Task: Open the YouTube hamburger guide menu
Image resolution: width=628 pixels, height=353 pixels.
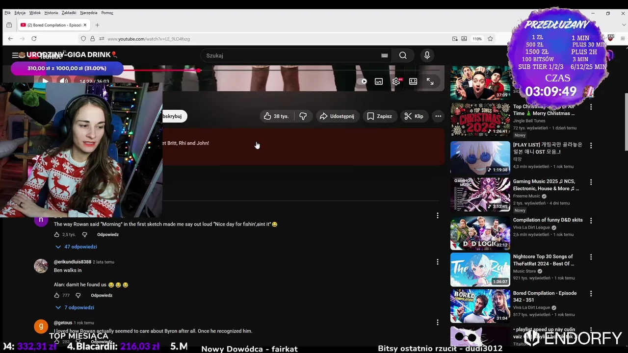Action: coord(15,55)
